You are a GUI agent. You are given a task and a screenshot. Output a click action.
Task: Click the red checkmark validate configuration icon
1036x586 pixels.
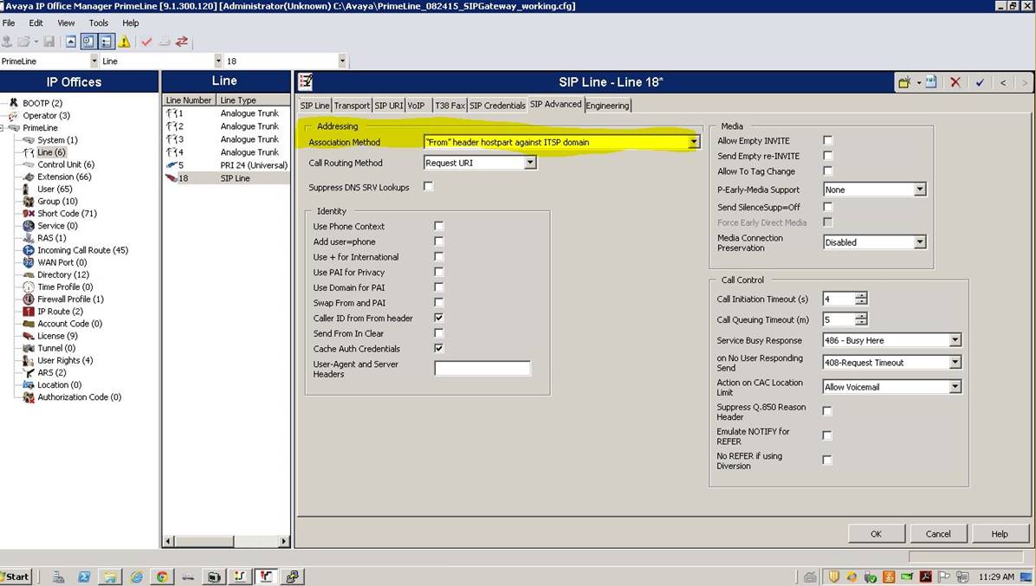[x=146, y=42]
